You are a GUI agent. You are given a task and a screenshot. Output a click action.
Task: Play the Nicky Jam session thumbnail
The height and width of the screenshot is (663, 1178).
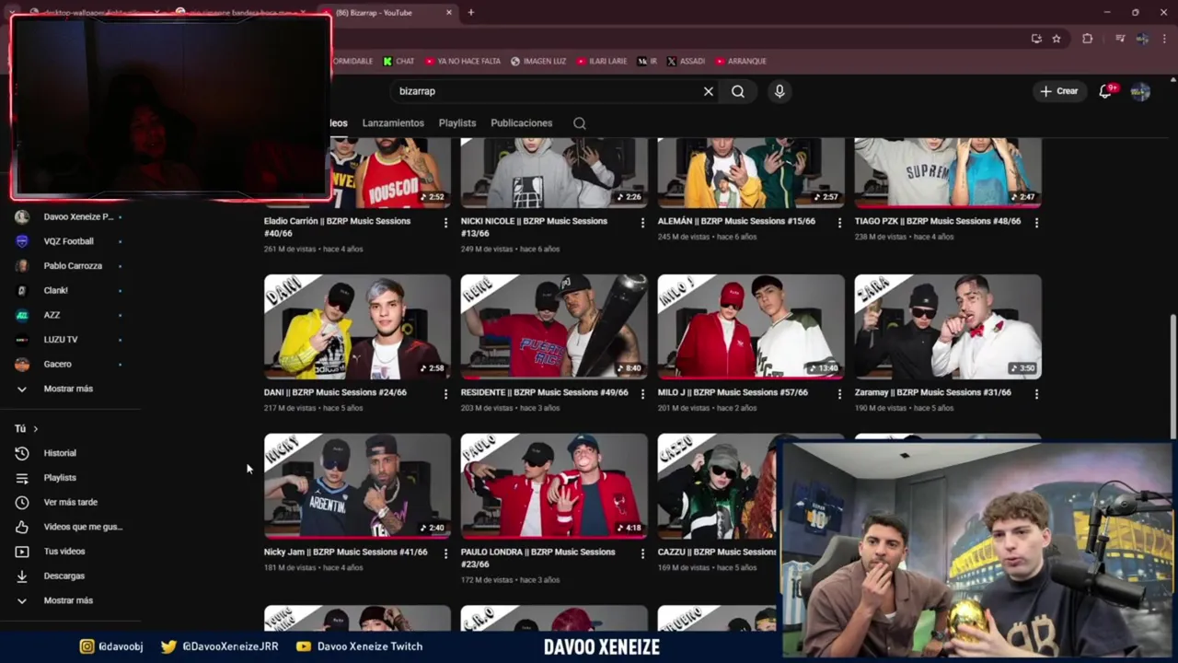[357, 486]
